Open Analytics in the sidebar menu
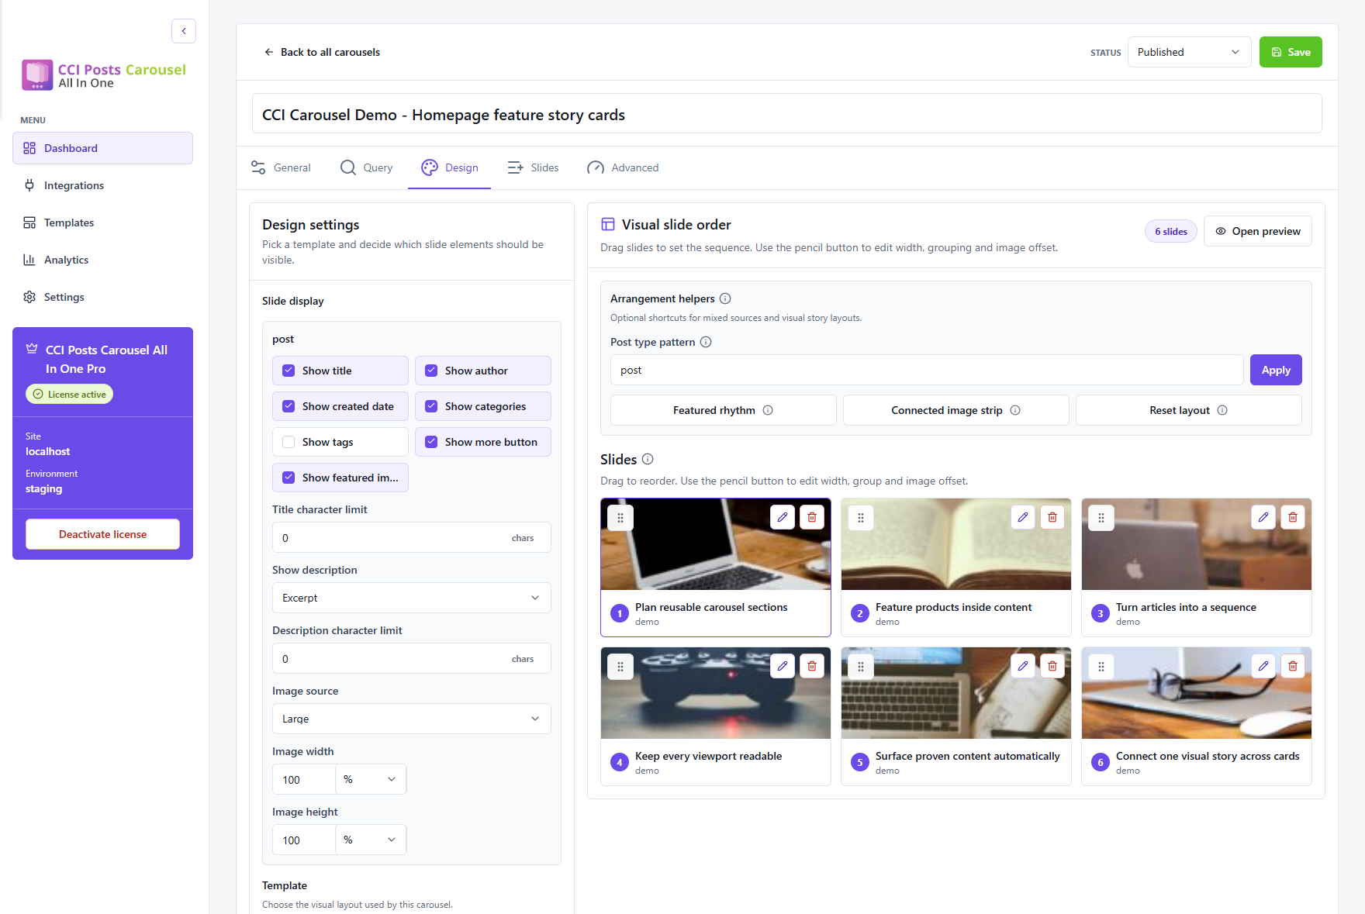This screenshot has height=914, width=1365. coord(102,260)
